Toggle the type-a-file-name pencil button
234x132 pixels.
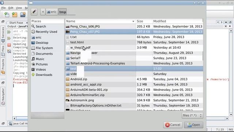[34, 12]
